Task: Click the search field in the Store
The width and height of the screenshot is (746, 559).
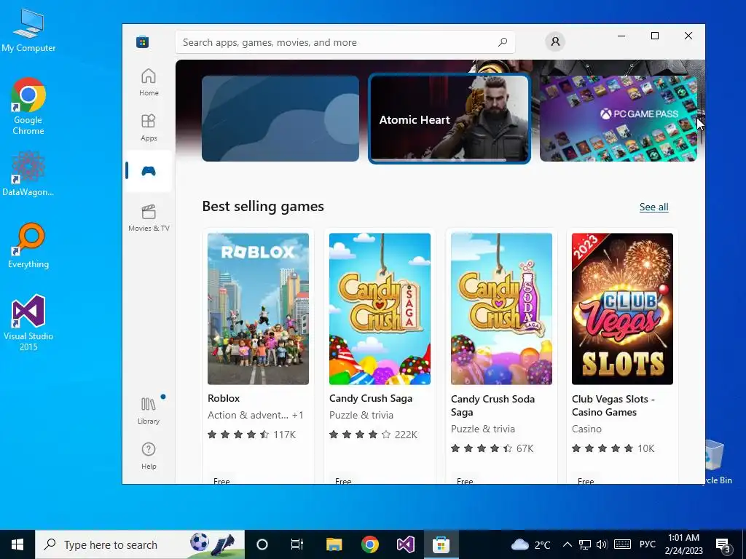Action: click(x=345, y=42)
